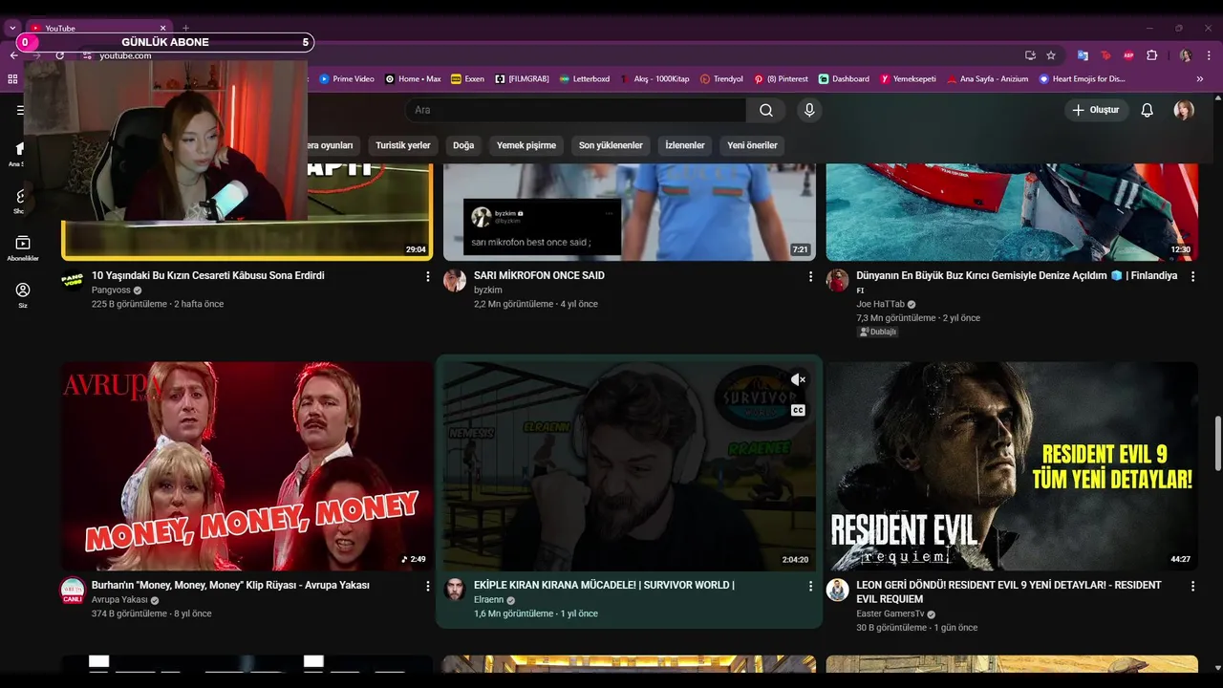Open the new tab plus button

tap(185, 29)
